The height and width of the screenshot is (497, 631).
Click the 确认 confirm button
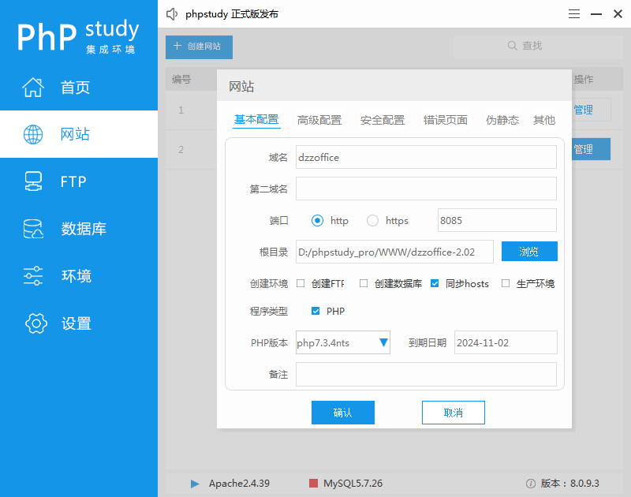coord(343,412)
